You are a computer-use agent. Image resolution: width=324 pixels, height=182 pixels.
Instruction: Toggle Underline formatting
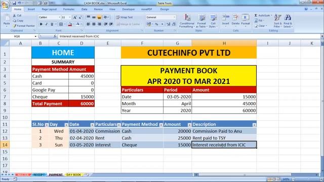(x=52, y=24)
